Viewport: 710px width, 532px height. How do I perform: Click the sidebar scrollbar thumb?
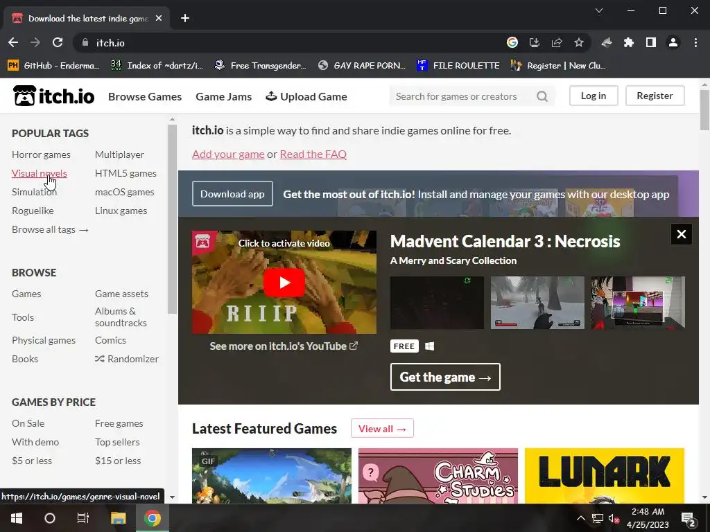(172, 219)
